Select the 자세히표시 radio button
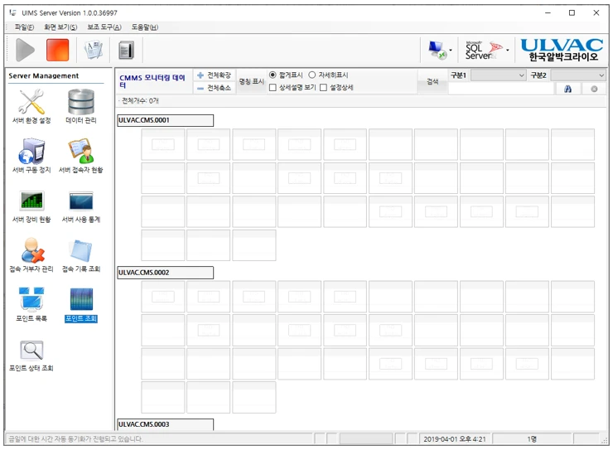Viewport: 613px width, 450px height. [x=312, y=75]
